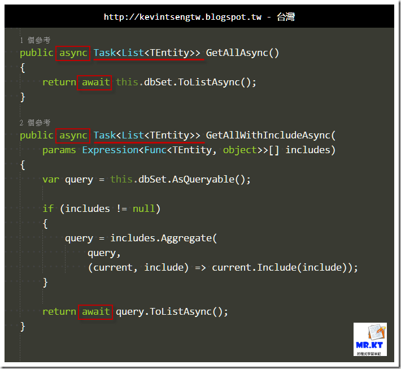
Task: Click "current.Include(include)" expression
Action: tap(280, 268)
